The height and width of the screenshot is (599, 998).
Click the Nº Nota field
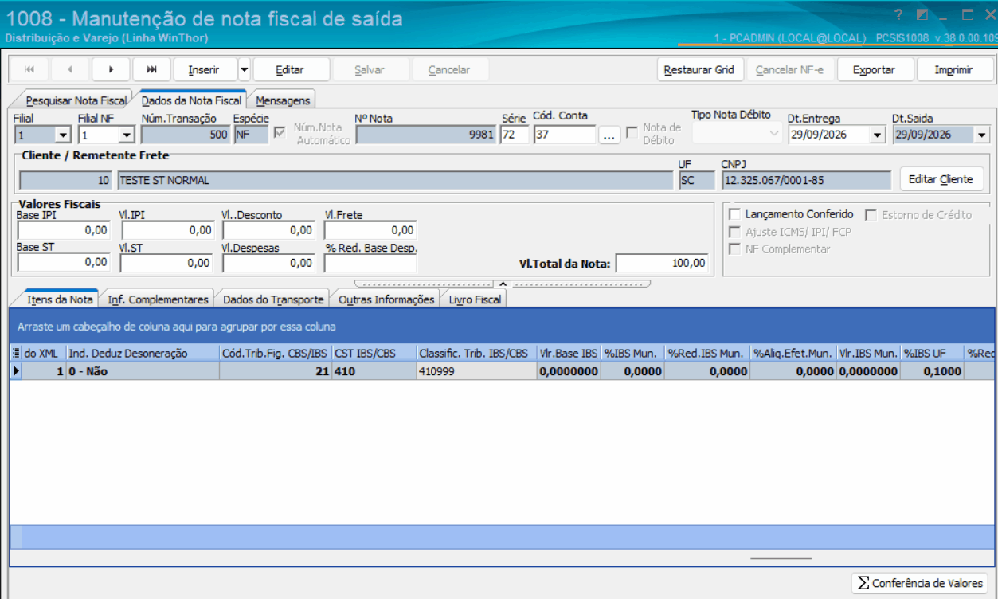[426, 135]
